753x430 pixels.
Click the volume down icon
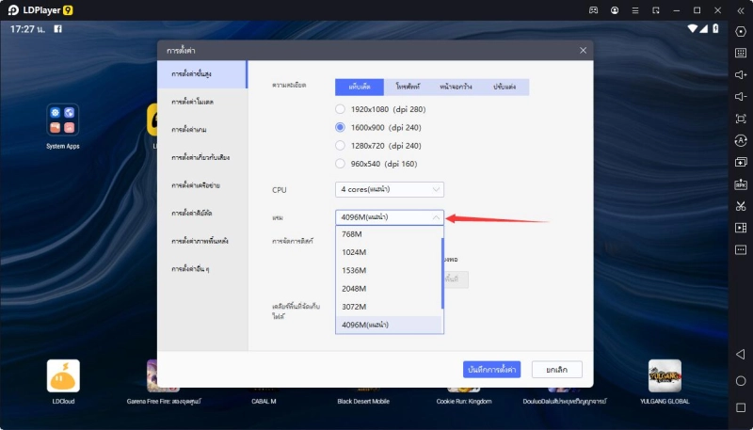(741, 97)
